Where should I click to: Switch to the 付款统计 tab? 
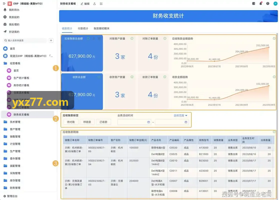coord(83,28)
